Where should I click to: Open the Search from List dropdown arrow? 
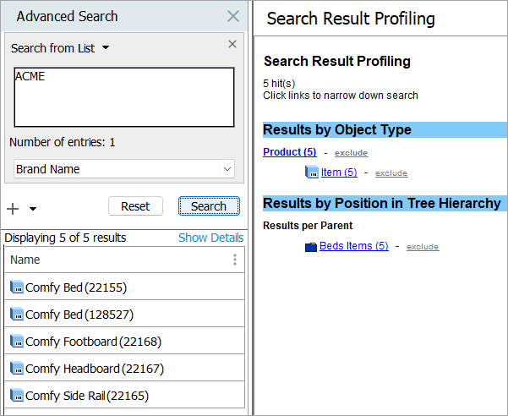pos(106,48)
